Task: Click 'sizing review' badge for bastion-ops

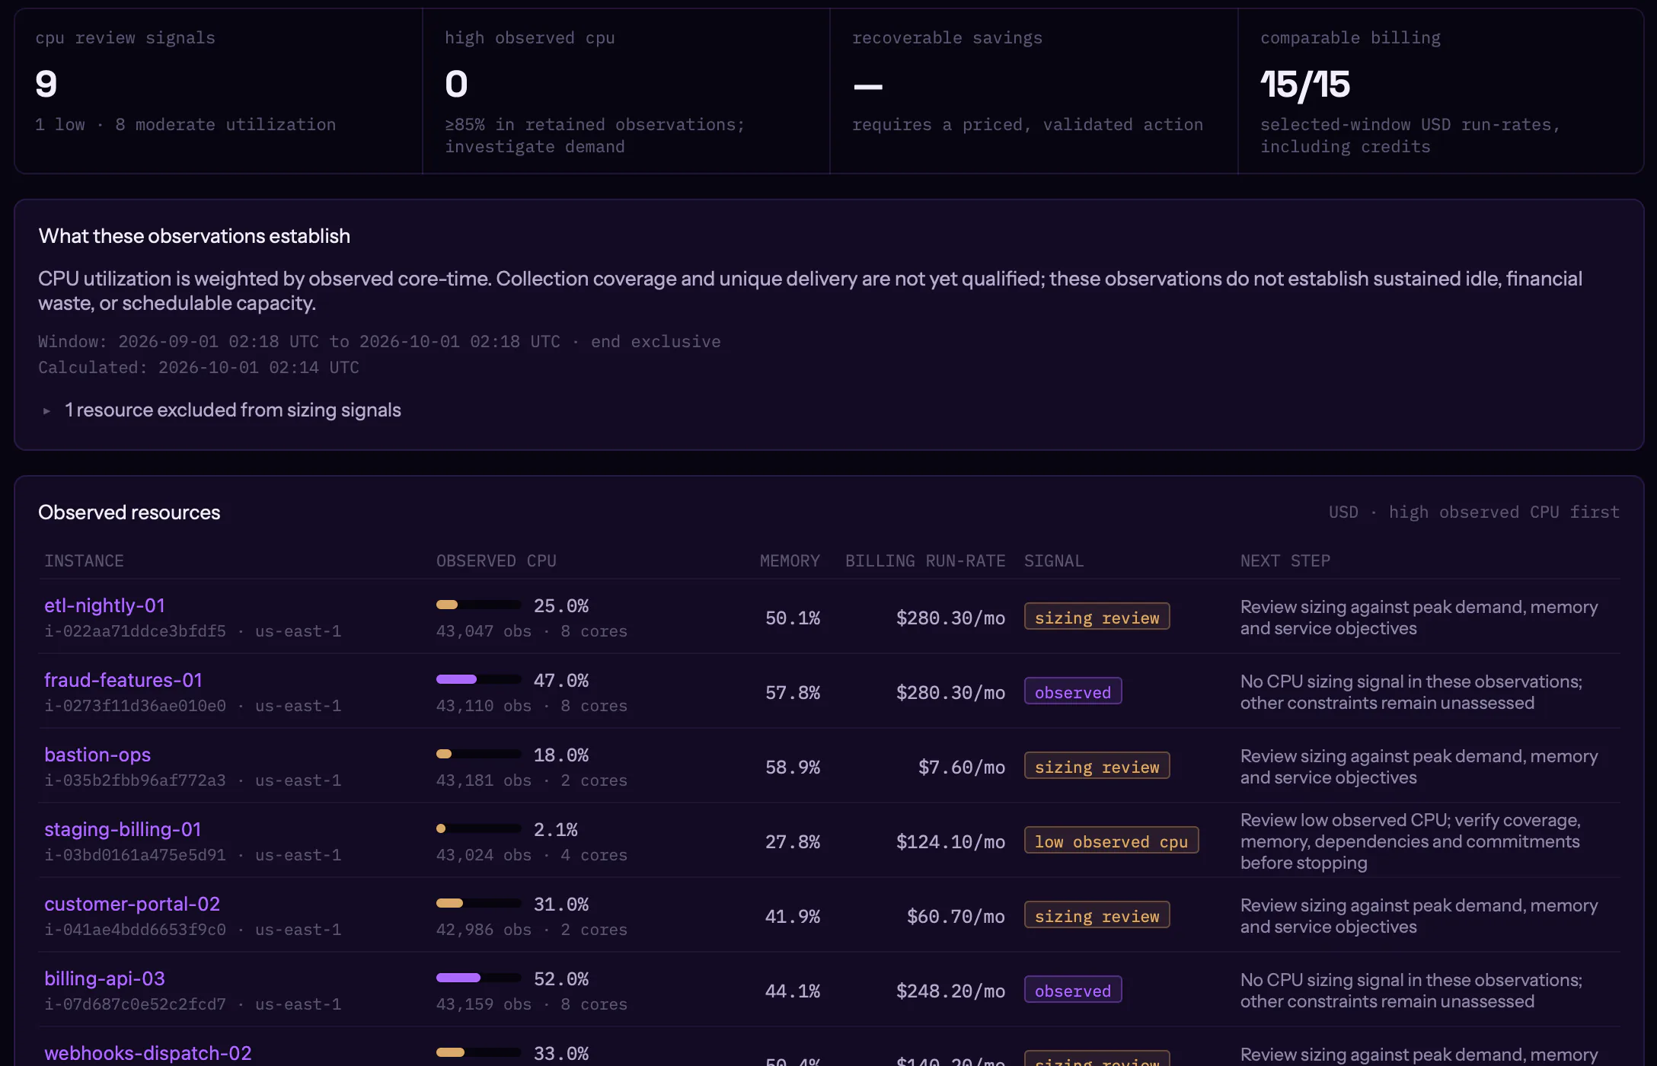Action: pos(1097,766)
